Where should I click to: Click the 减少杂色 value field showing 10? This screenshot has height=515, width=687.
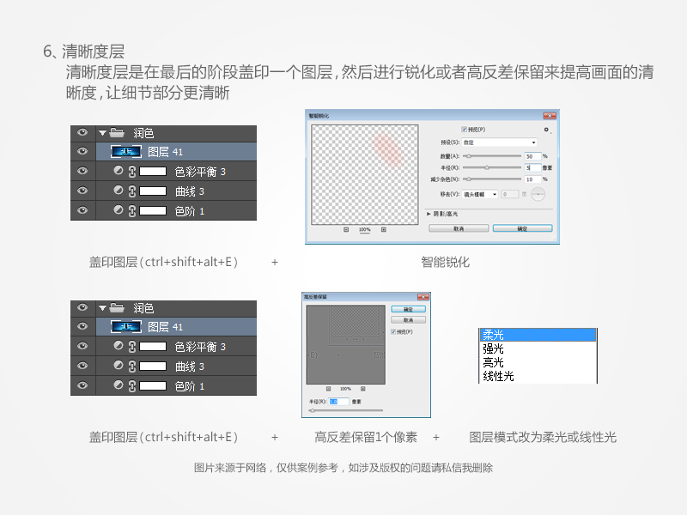(x=532, y=179)
